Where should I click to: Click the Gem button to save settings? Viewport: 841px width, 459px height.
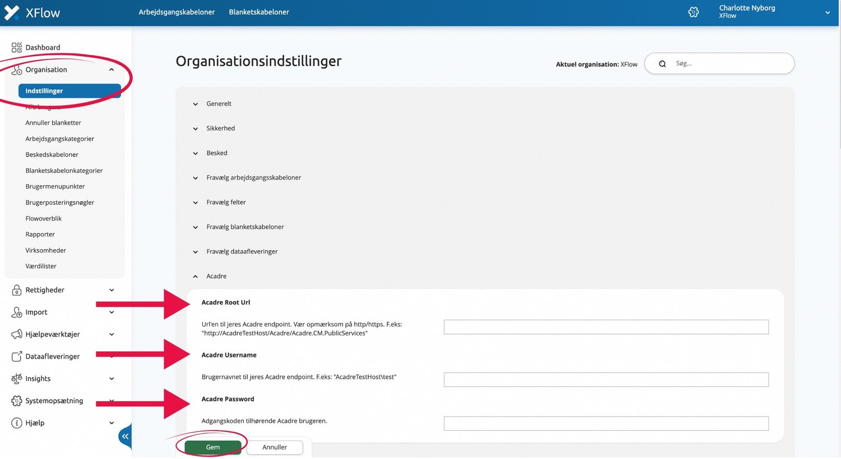coord(212,447)
